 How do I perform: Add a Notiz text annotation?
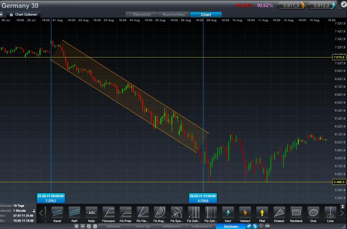[91, 215]
